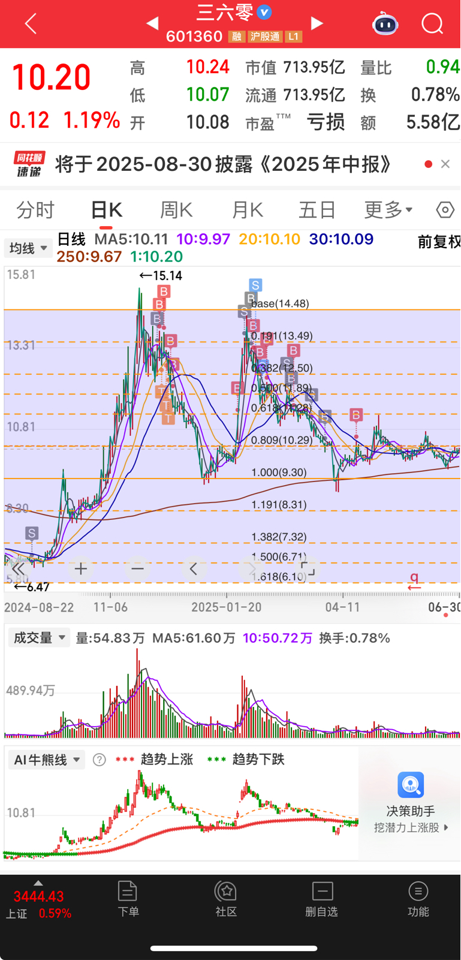Switch to 分时 chart tab

(35, 210)
